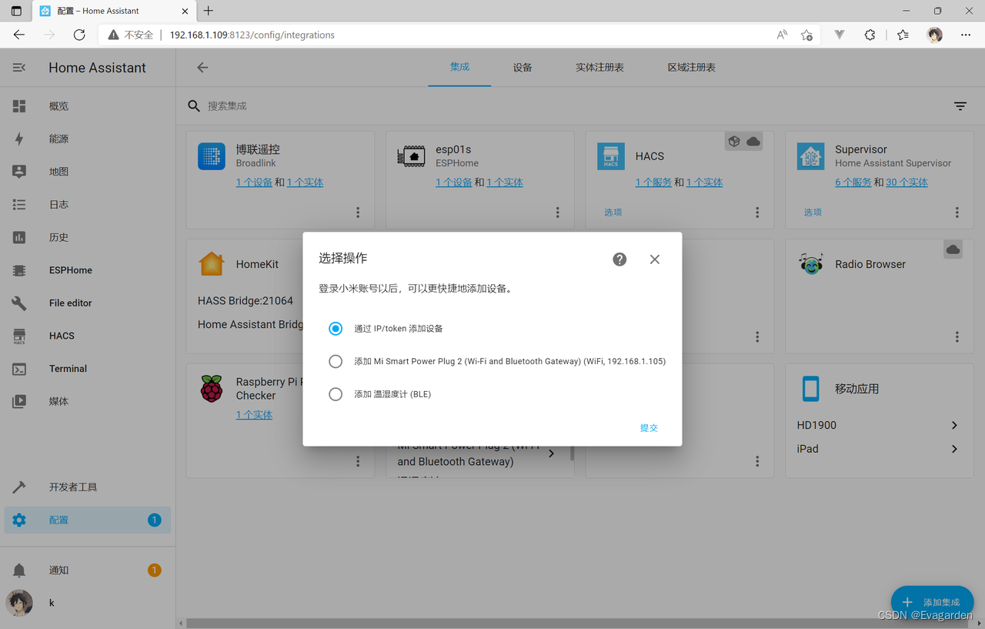This screenshot has width=985, height=629.
Task: Open 概览 overview in sidebar
Action: pyautogui.click(x=88, y=106)
